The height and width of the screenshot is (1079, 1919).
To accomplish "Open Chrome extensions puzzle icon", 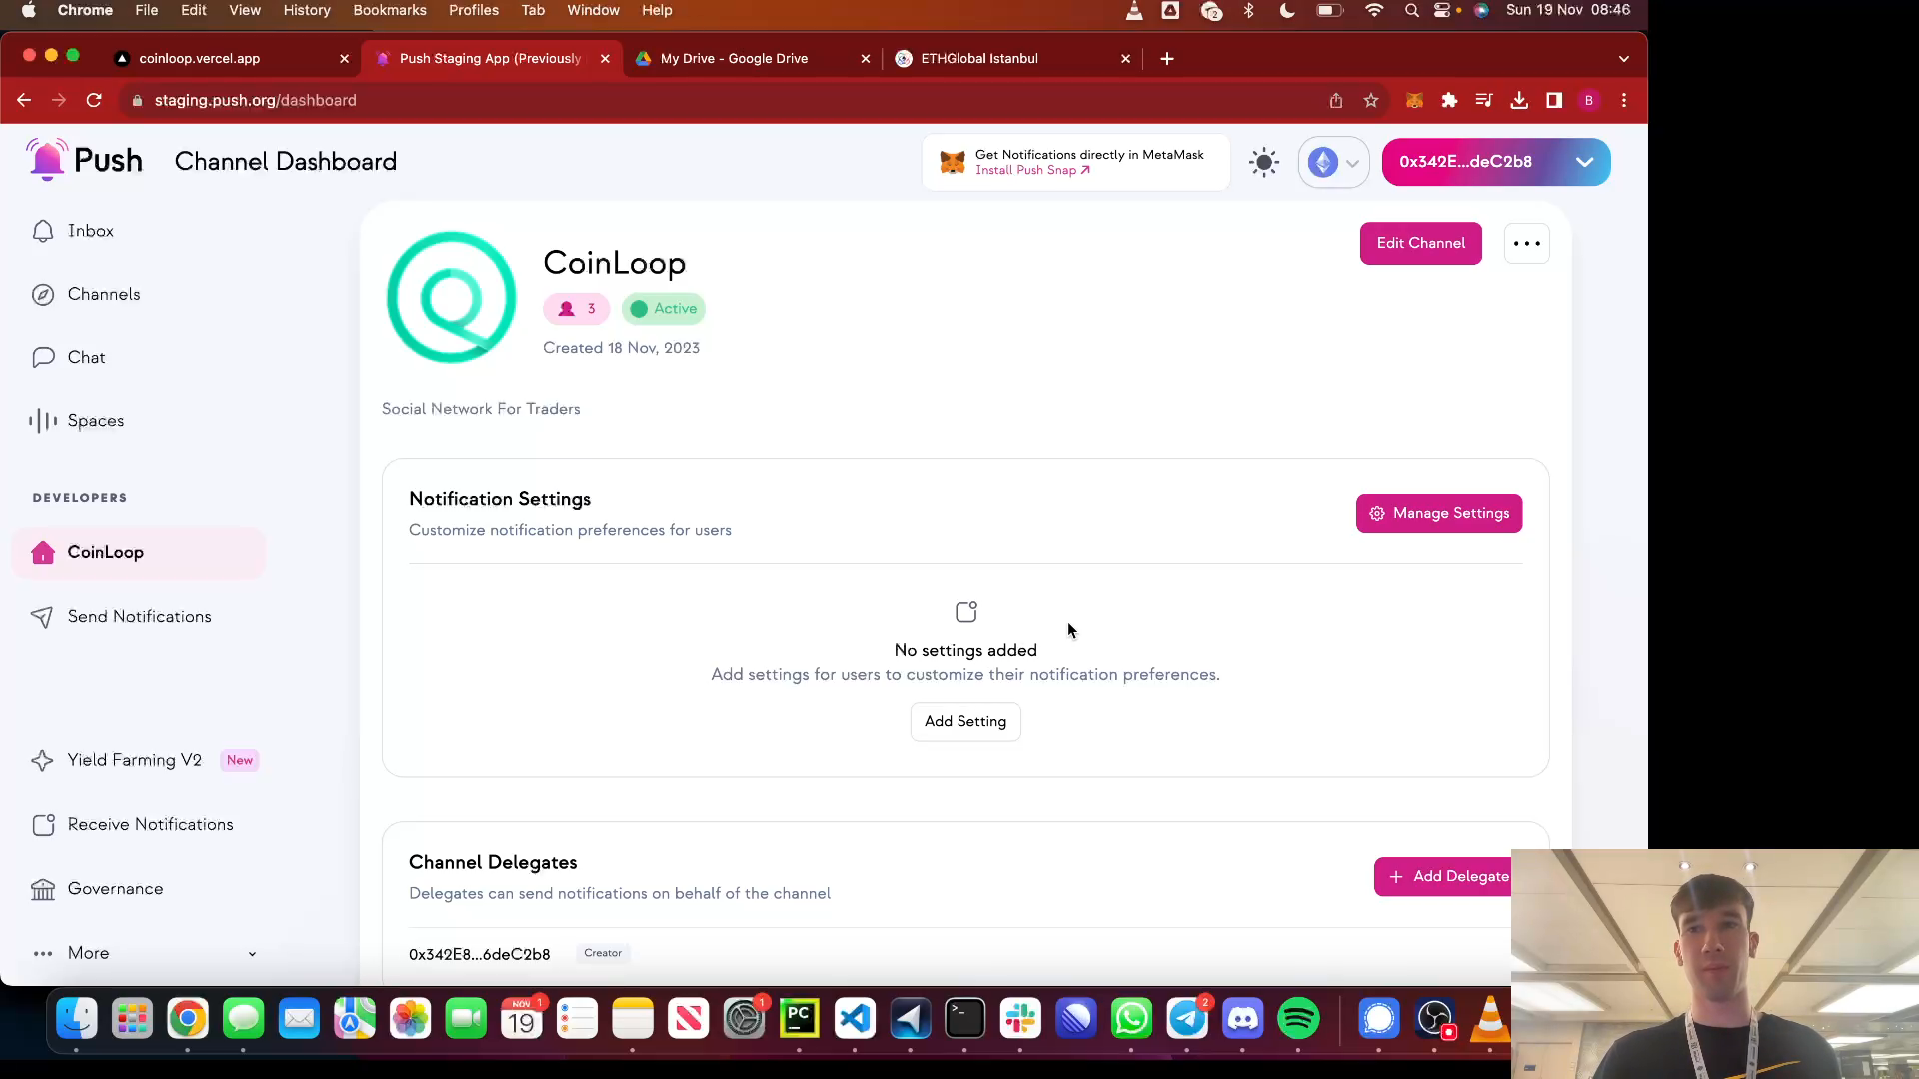I will click(x=1449, y=100).
